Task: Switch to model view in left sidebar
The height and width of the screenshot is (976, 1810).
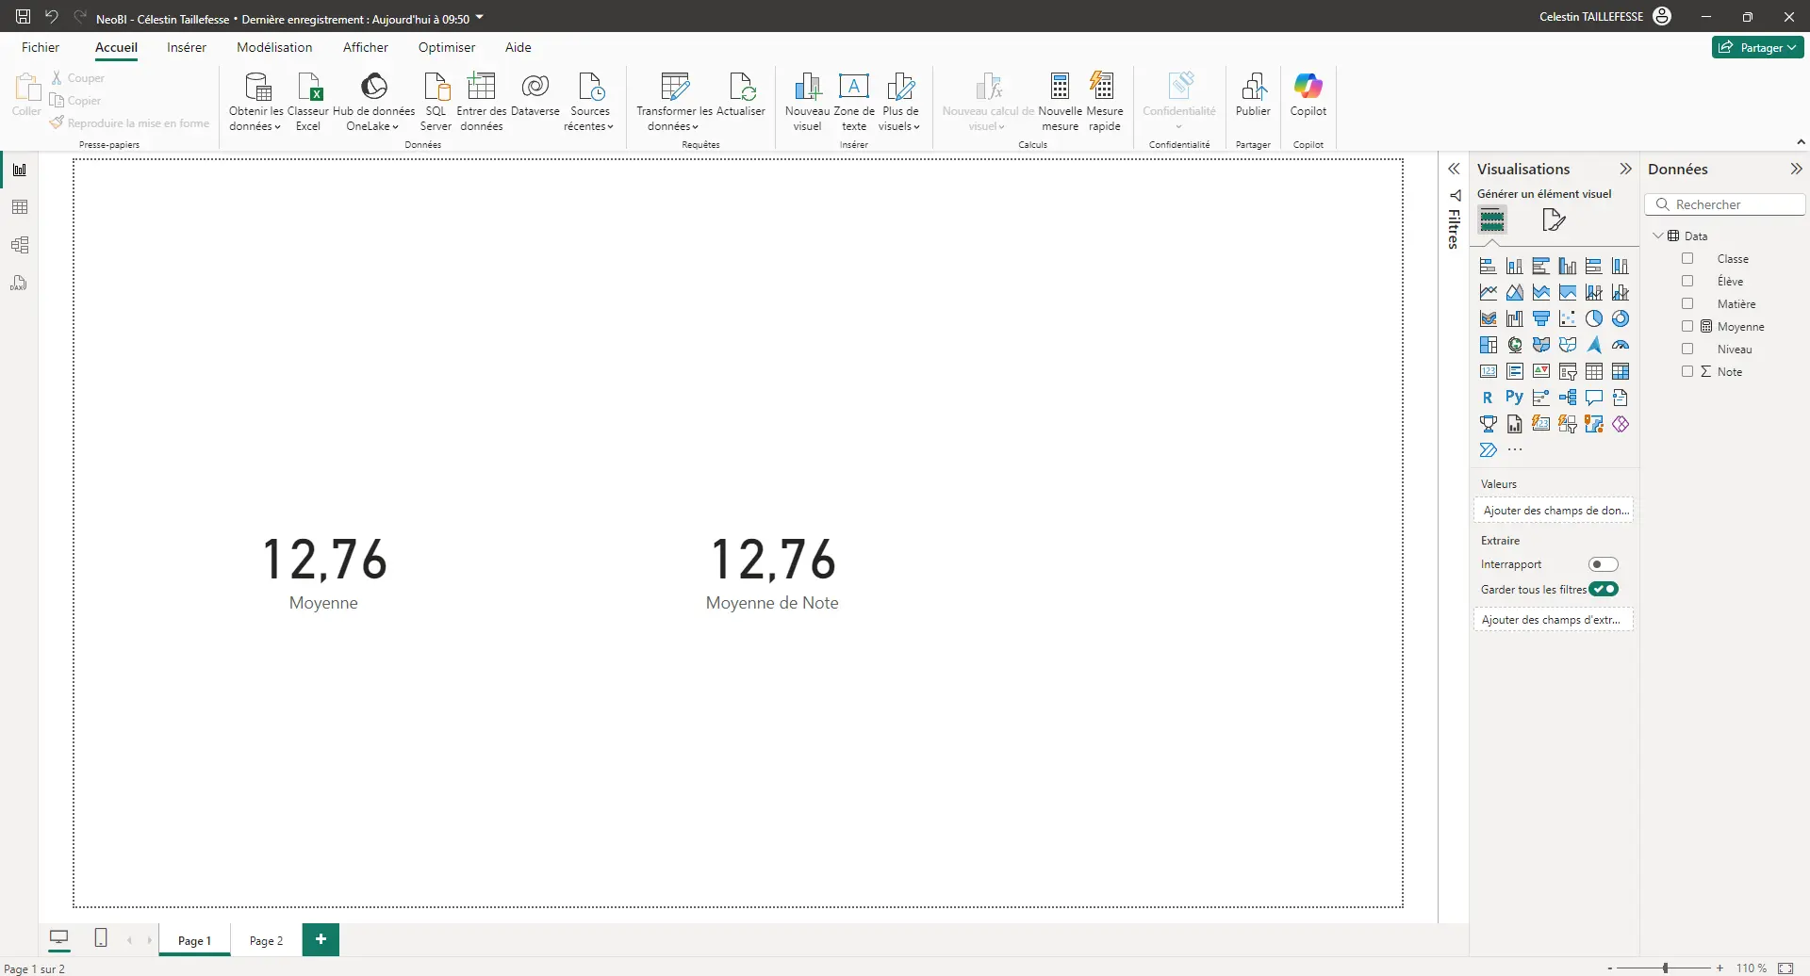Action: [20, 245]
